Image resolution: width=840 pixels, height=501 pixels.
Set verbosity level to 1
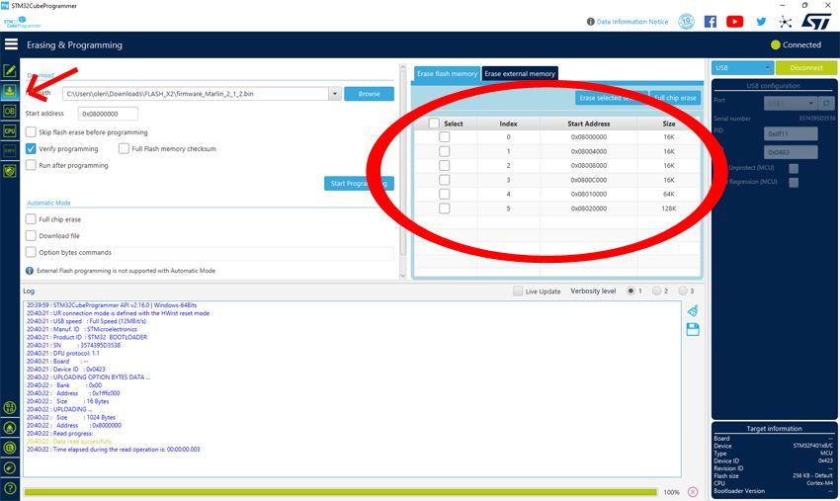[x=630, y=291]
